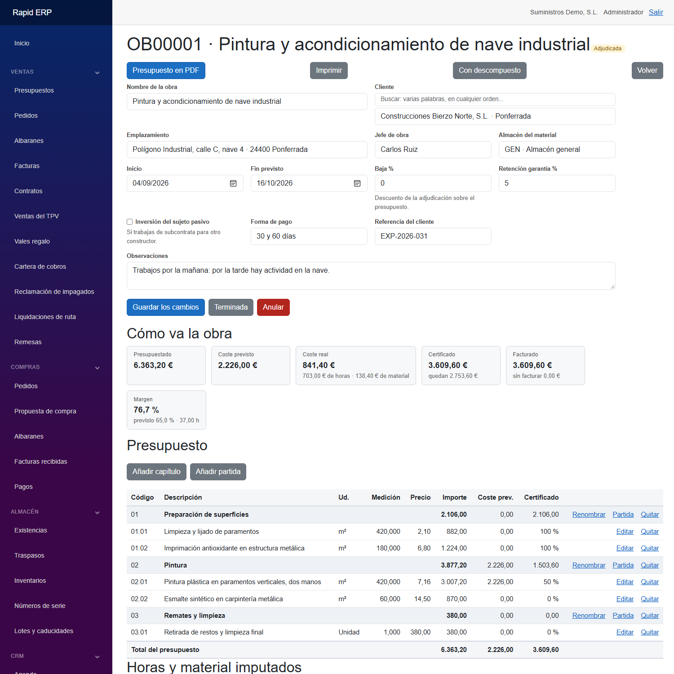Open calendar picker for Inicio date

click(x=233, y=183)
